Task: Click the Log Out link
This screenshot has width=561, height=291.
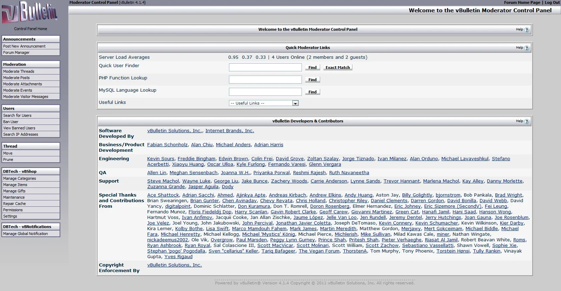Action: pos(552,2)
